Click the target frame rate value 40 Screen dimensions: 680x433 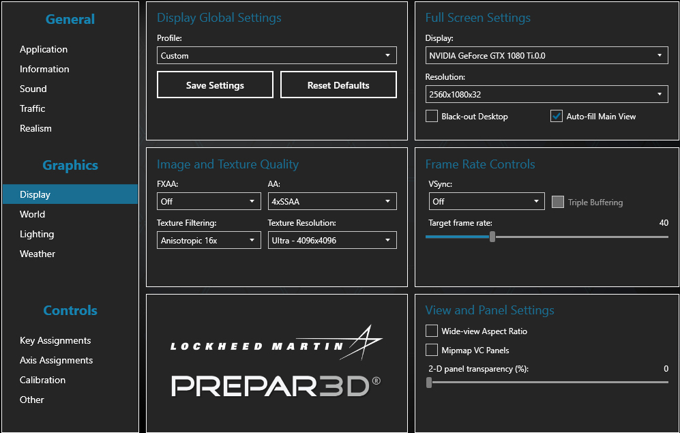tap(664, 223)
